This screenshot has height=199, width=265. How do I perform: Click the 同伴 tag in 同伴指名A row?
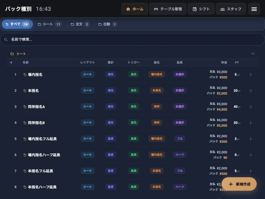click(x=157, y=106)
